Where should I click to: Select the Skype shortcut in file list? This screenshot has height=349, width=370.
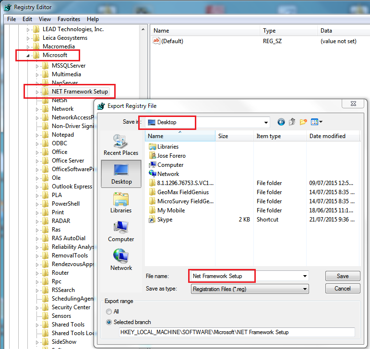coord(165,220)
